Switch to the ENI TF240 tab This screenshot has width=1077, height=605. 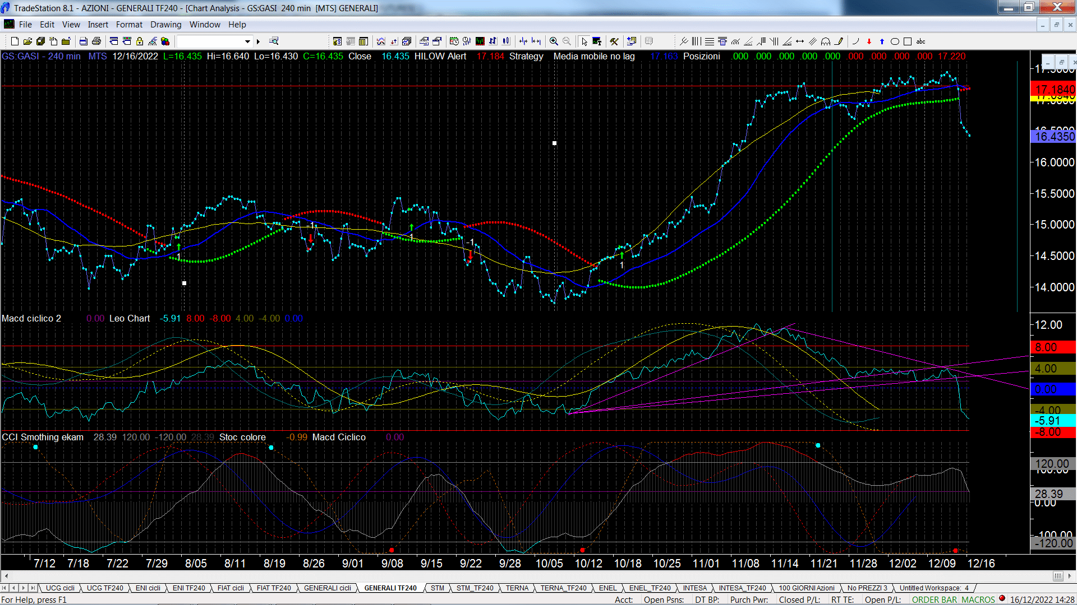pyautogui.click(x=188, y=588)
